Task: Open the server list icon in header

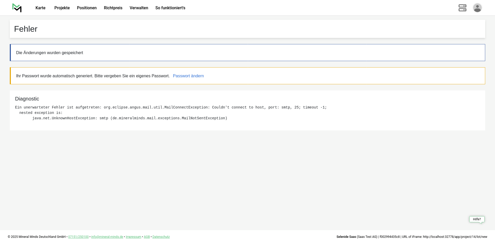Action: (462, 8)
